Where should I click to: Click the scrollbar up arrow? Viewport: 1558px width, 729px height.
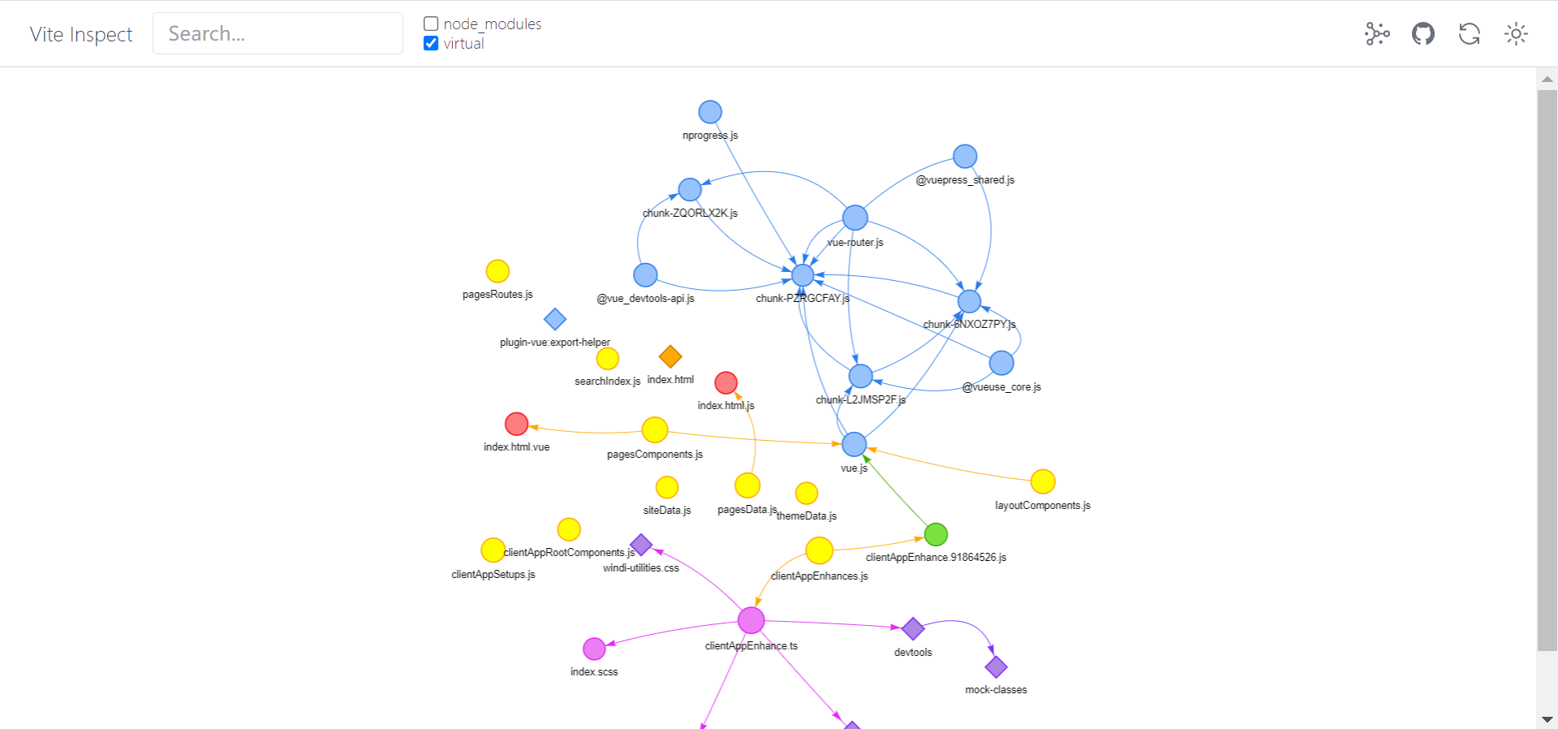point(1547,79)
